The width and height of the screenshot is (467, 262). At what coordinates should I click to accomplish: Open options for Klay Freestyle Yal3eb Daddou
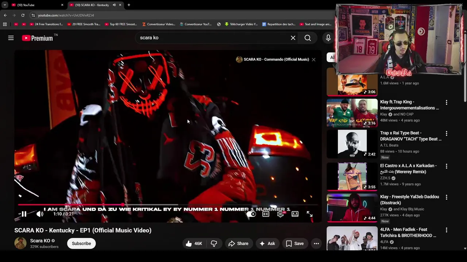click(x=446, y=197)
